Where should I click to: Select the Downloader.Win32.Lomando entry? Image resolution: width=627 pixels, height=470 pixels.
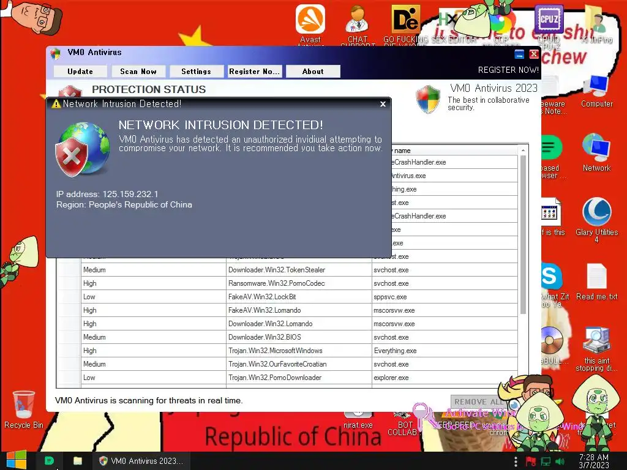coord(299,324)
